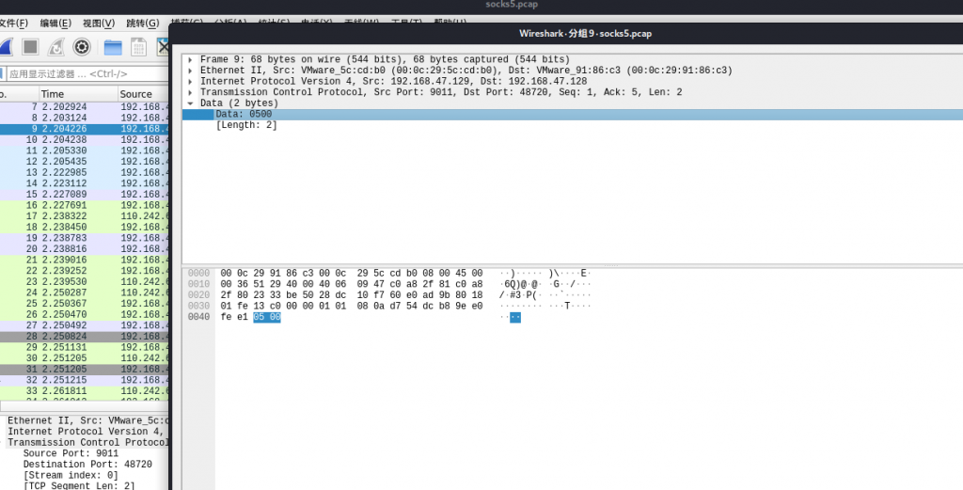Select packet 11 at time 2.205330
Image resolution: width=963 pixels, height=490 pixels.
pos(84,150)
